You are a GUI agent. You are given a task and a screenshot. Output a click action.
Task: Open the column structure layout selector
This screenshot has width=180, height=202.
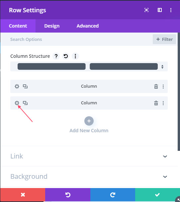point(89,66)
